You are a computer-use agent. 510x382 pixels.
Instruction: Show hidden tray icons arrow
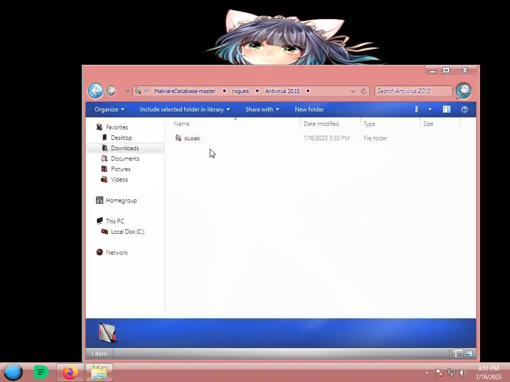pos(427,373)
